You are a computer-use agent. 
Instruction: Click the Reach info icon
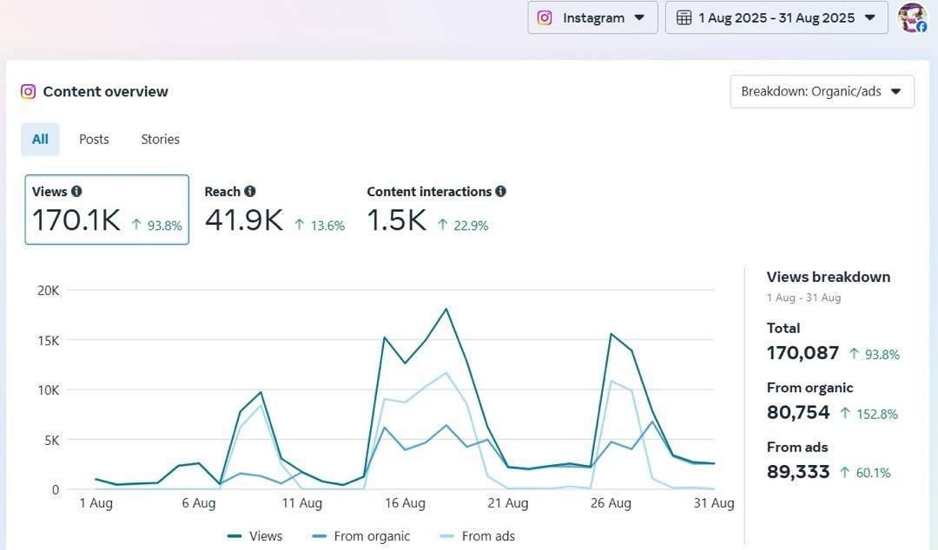tap(248, 192)
